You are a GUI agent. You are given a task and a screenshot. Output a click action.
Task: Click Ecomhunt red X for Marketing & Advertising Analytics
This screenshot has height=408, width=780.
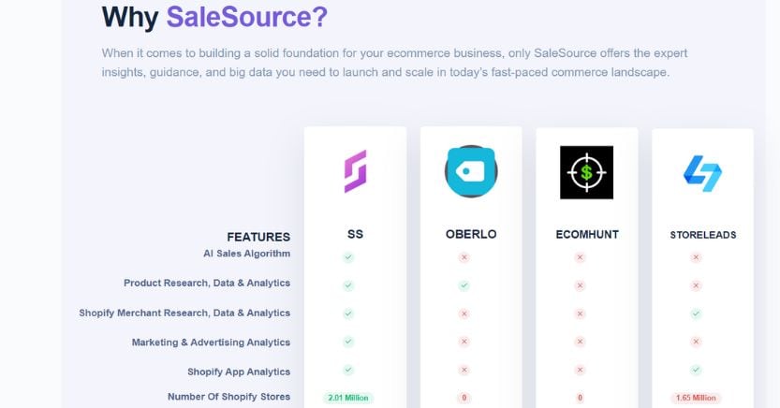coord(580,342)
